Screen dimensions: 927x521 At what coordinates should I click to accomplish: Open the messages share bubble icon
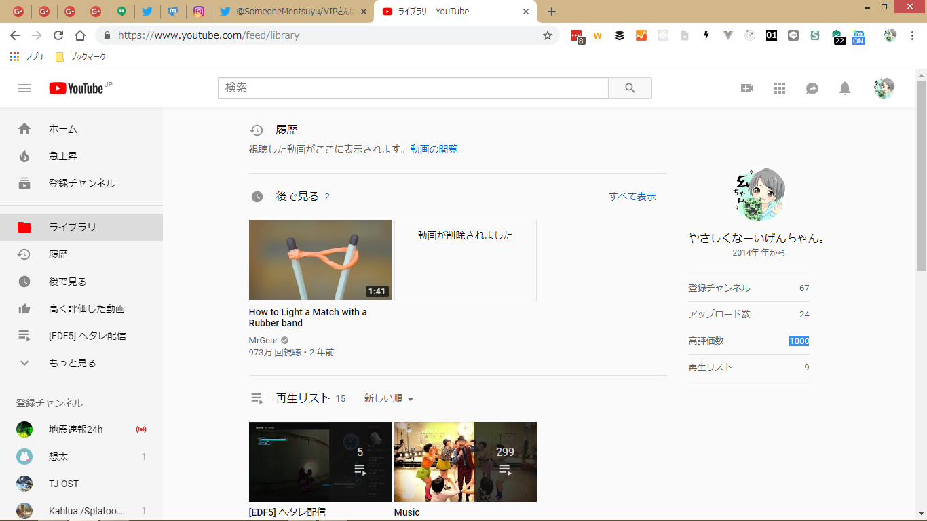(x=812, y=88)
